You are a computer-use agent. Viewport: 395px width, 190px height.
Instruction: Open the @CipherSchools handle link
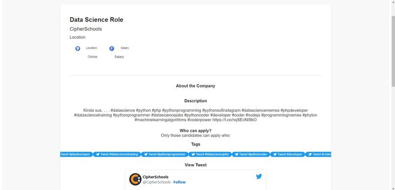156,182
